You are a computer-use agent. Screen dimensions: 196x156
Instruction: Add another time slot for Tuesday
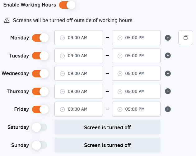[x=168, y=56]
